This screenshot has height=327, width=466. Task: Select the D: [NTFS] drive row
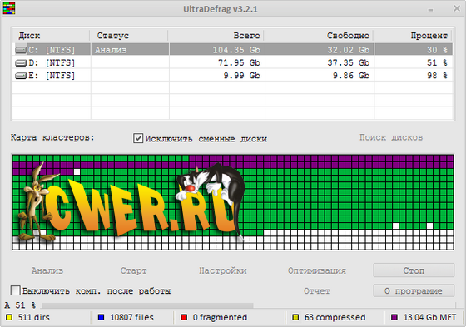pos(233,62)
